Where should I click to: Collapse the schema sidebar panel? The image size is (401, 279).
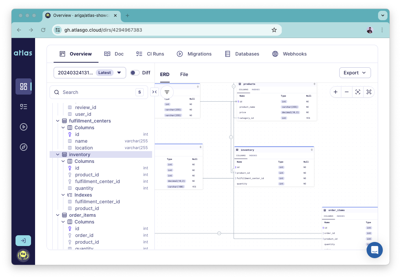tap(154, 92)
